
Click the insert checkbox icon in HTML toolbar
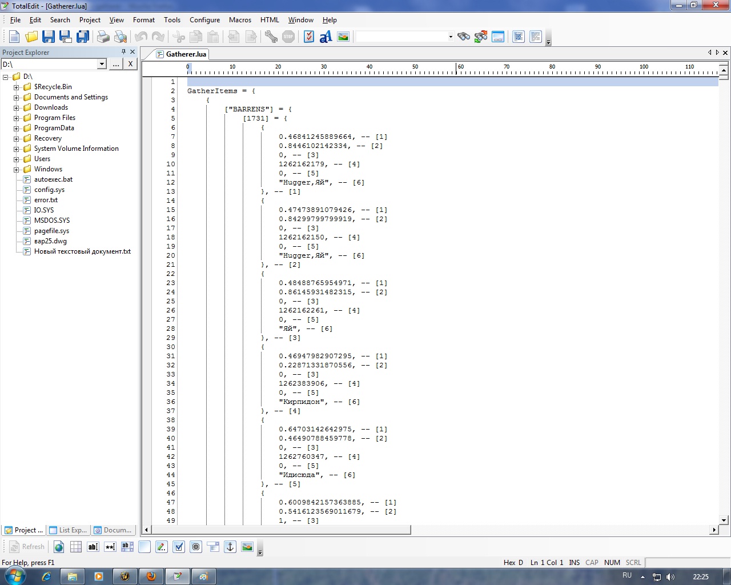pos(179,547)
